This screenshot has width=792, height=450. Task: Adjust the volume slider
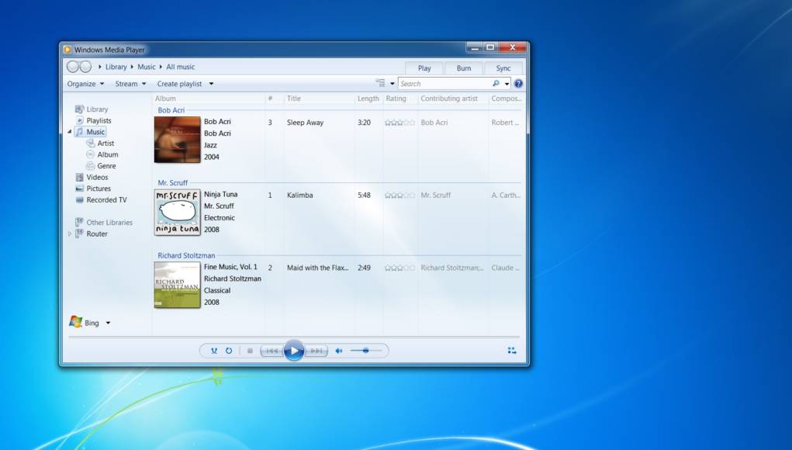coord(365,351)
